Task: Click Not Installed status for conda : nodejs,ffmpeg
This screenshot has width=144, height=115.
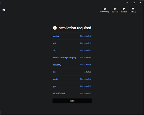Action: [86, 58]
